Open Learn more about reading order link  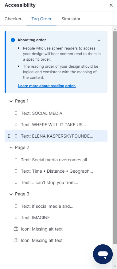tap(47, 86)
